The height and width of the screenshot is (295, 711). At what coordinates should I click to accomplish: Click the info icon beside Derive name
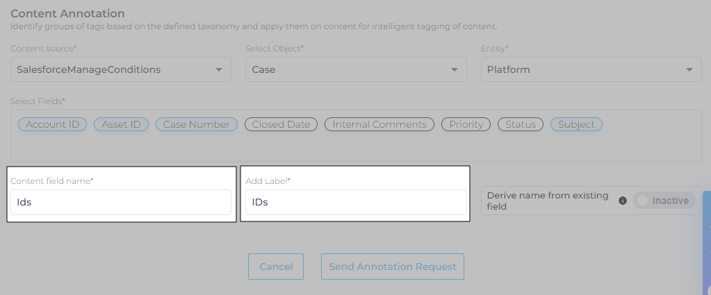[x=623, y=201]
